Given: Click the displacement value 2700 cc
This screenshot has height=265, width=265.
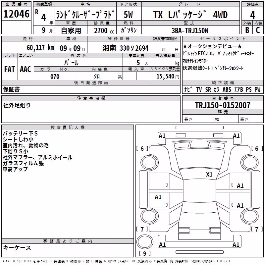Looking at the screenshot, I should (x=104, y=30).
